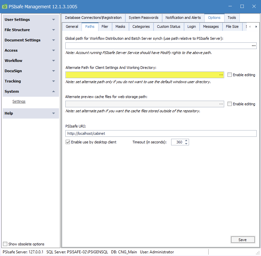Minimize the PSIsafe Management window

pos(230,6)
